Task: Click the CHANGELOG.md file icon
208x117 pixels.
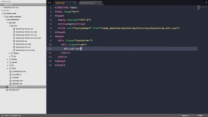Action: (x=10, y=71)
